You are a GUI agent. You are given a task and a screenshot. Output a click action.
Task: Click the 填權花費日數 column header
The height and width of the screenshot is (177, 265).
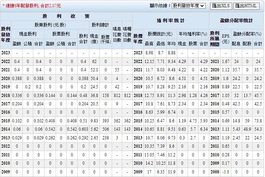tap(127, 34)
